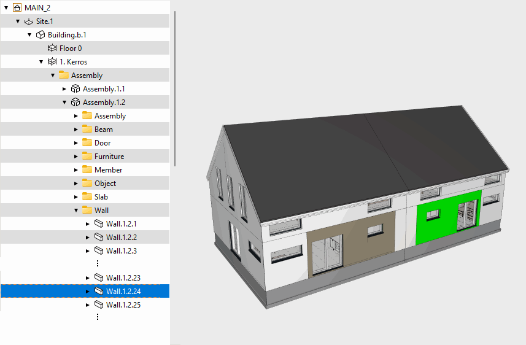This screenshot has height=345, width=526.
Task: Click the Furniture folder icon
Action: [x=87, y=156]
